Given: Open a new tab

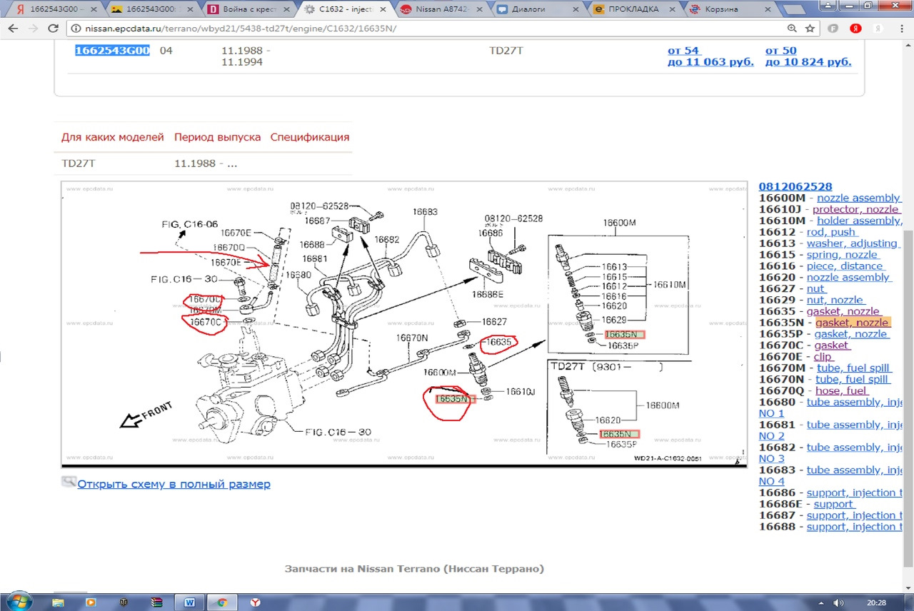Looking at the screenshot, I should coord(794,10).
